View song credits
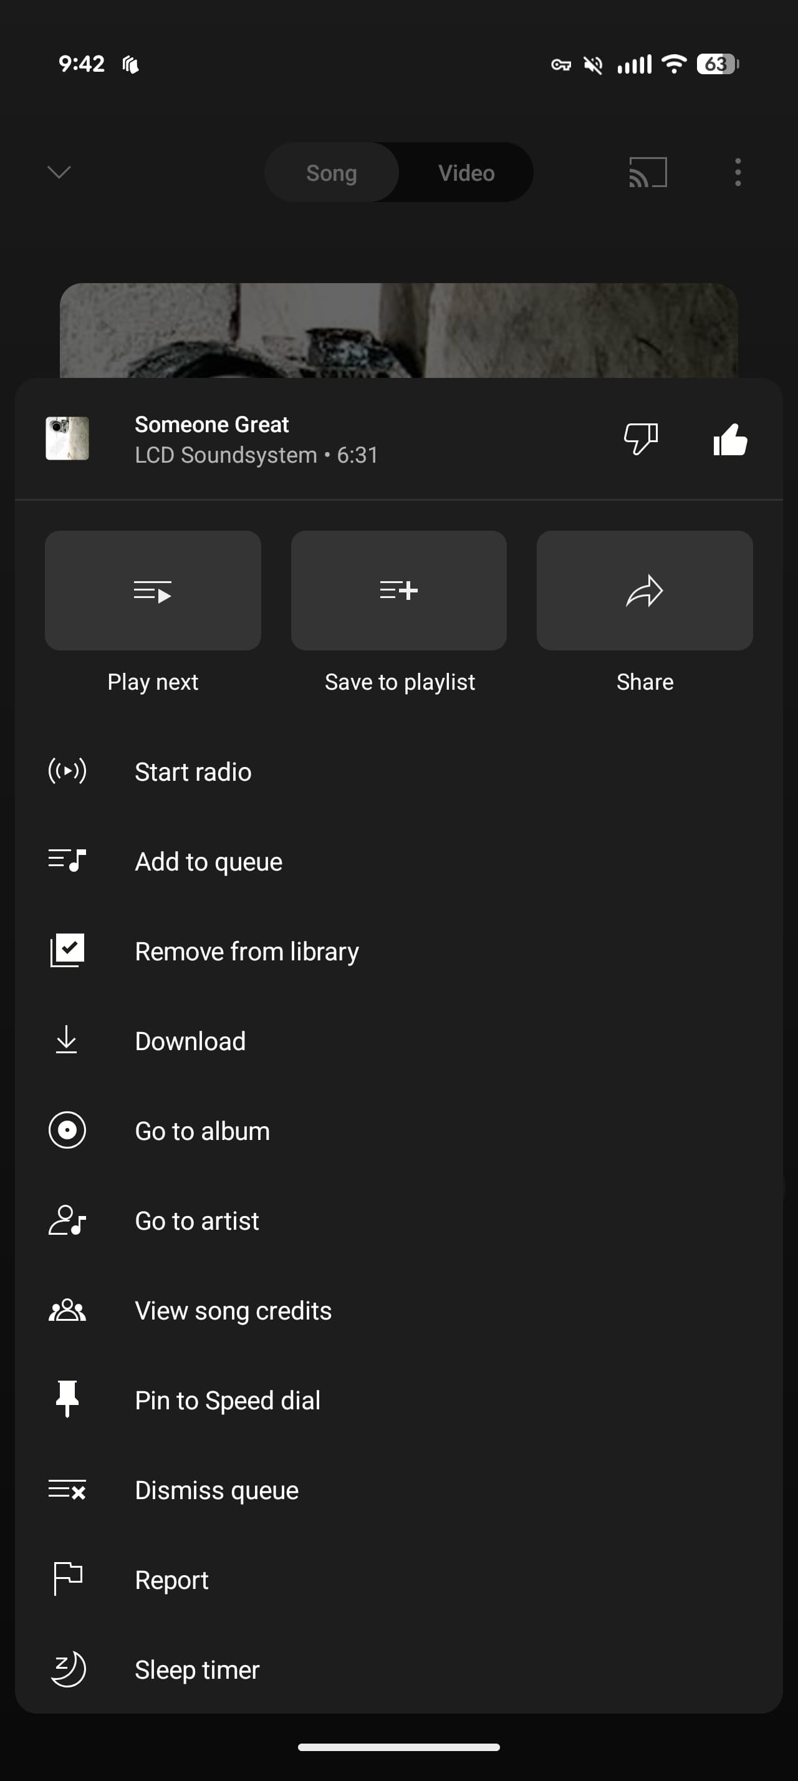 click(233, 1311)
